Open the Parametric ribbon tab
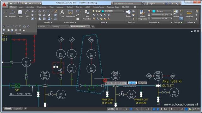Viewport: 202px width, 113px height. 42,7
